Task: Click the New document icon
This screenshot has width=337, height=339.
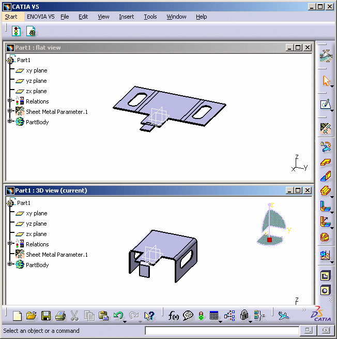Action: [x=17, y=315]
